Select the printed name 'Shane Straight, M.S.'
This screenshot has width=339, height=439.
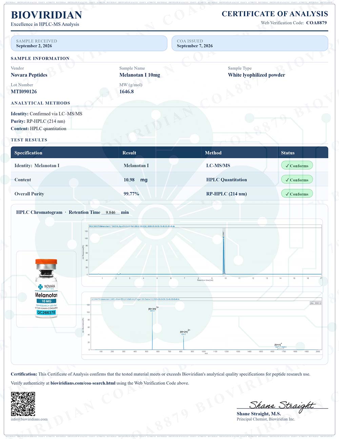tap(259, 414)
